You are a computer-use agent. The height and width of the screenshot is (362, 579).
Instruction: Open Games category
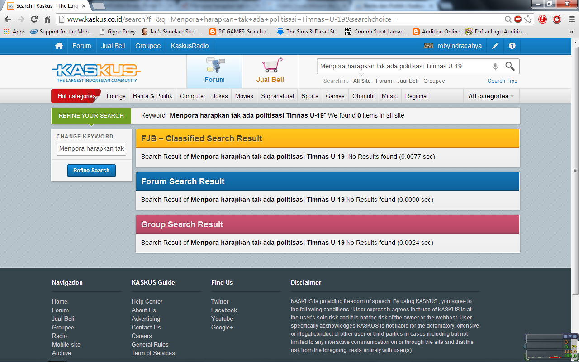[x=335, y=96]
